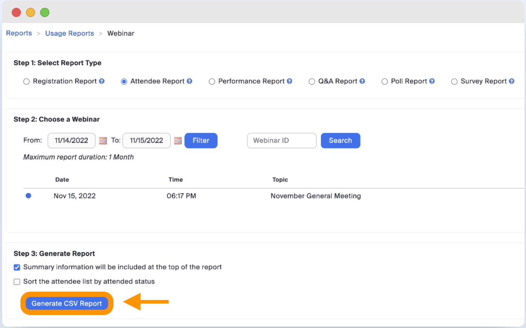Open help icon next to Registration Report

[102, 81]
